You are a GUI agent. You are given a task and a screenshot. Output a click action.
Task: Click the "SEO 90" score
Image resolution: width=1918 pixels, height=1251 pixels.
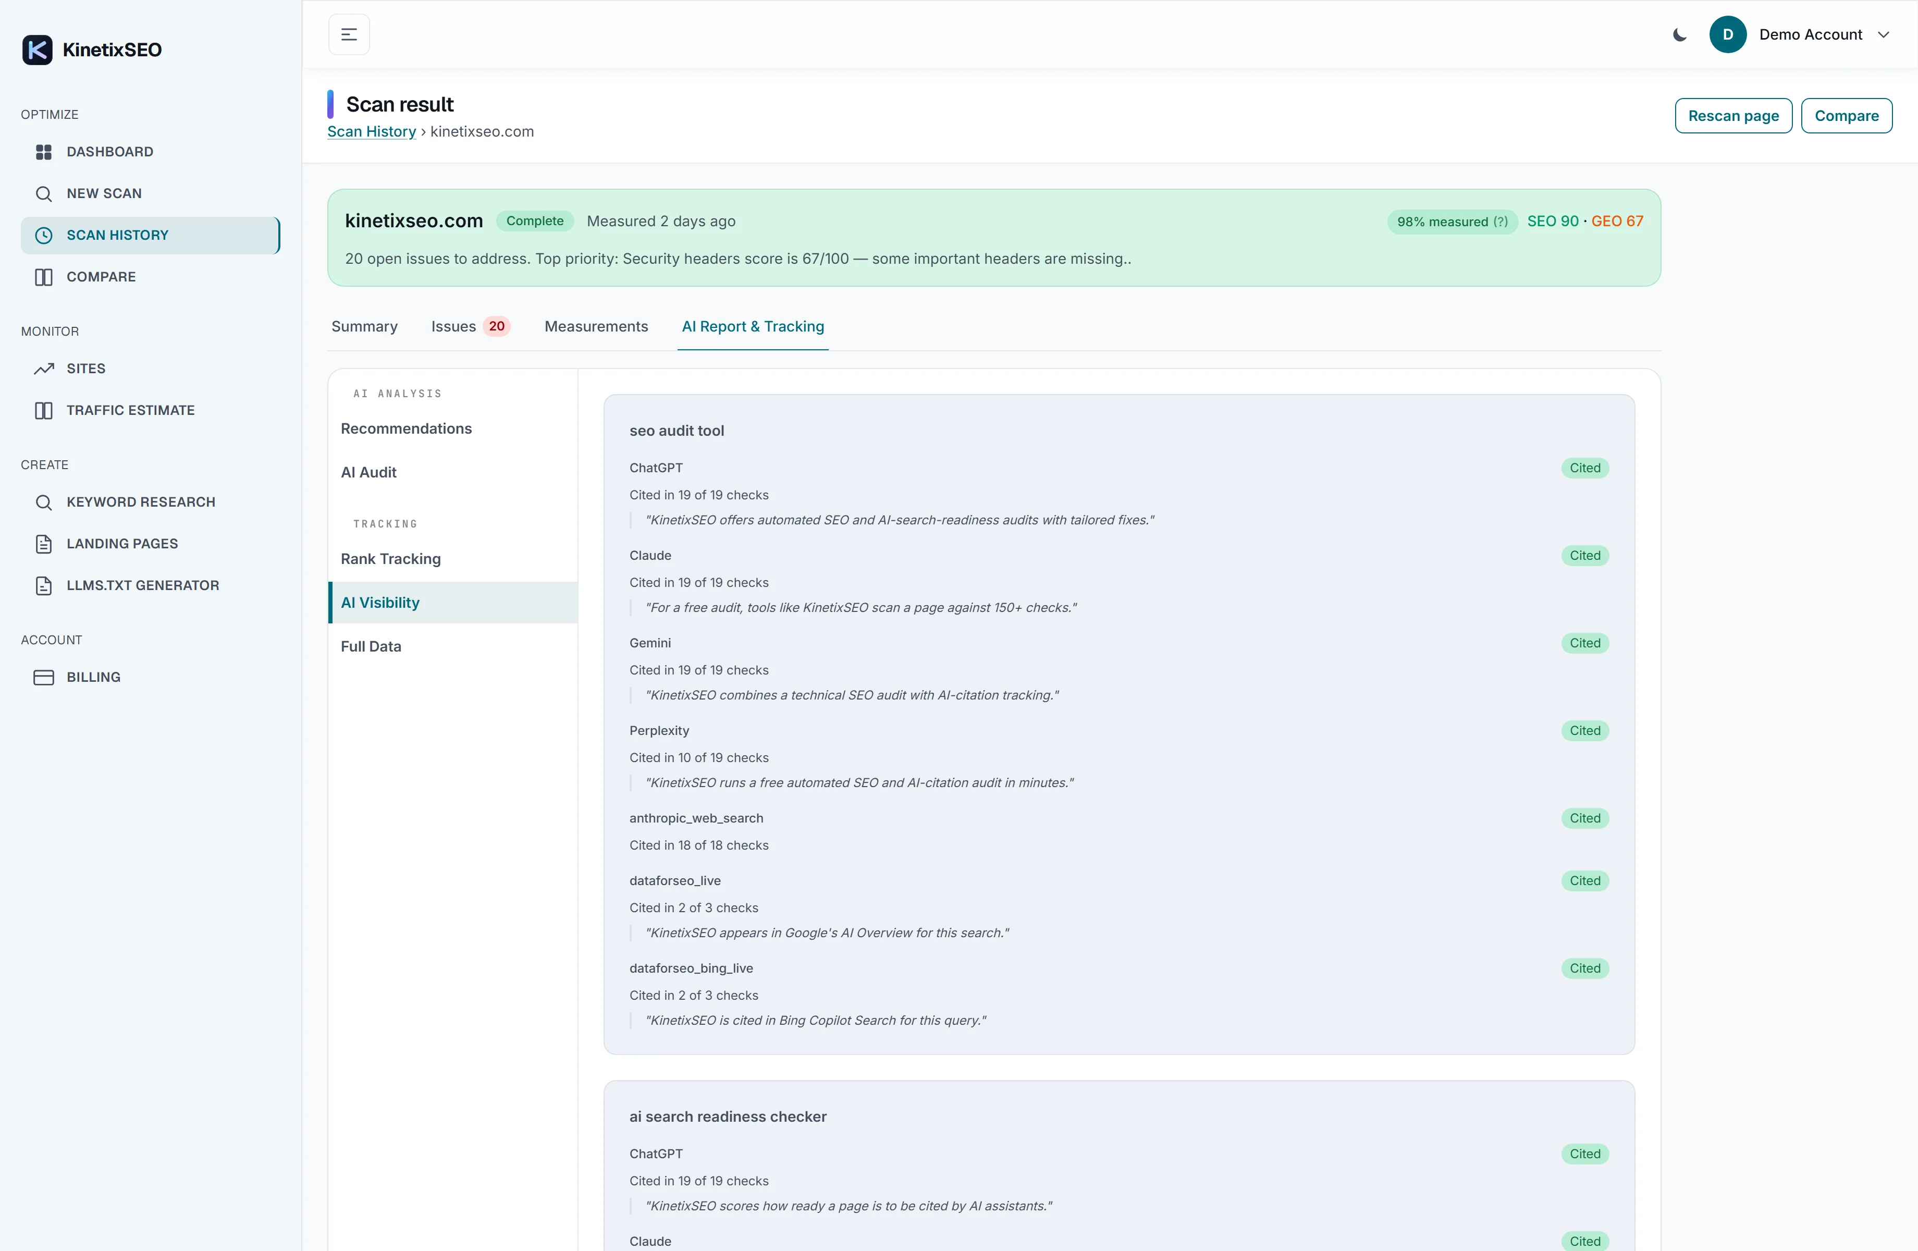click(1553, 222)
